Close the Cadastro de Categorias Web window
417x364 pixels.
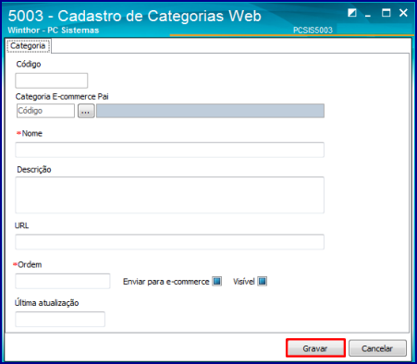(x=403, y=13)
